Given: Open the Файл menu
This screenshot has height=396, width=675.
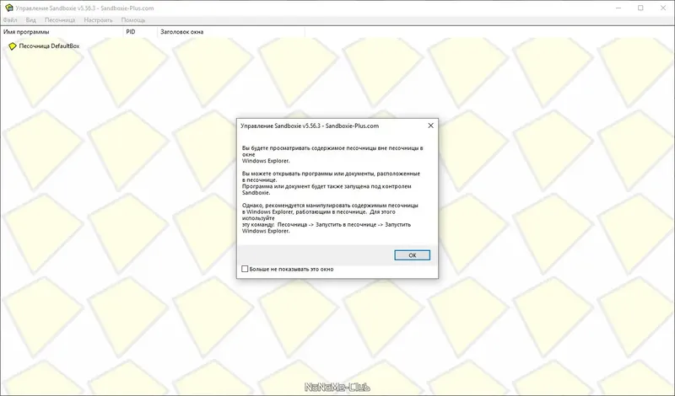Looking at the screenshot, I should pyautogui.click(x=10, y=19).
